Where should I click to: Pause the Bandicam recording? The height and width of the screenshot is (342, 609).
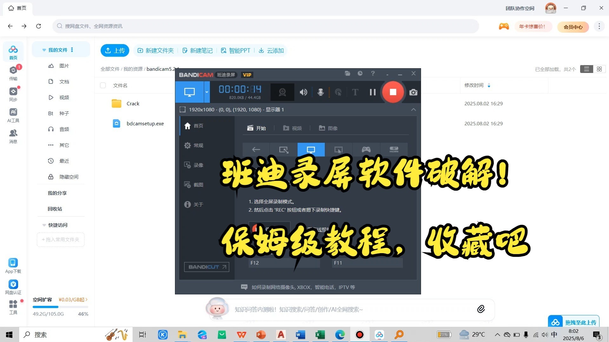coord(372,92)
